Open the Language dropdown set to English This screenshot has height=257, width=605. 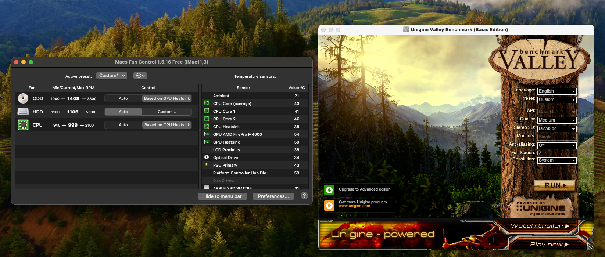click(556, 91)
